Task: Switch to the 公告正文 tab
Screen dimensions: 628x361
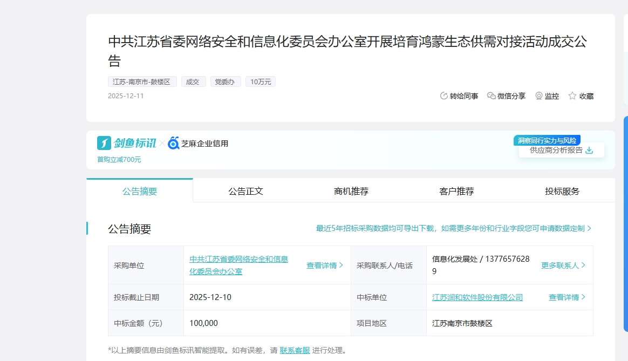Action: (x=245, y=191)
